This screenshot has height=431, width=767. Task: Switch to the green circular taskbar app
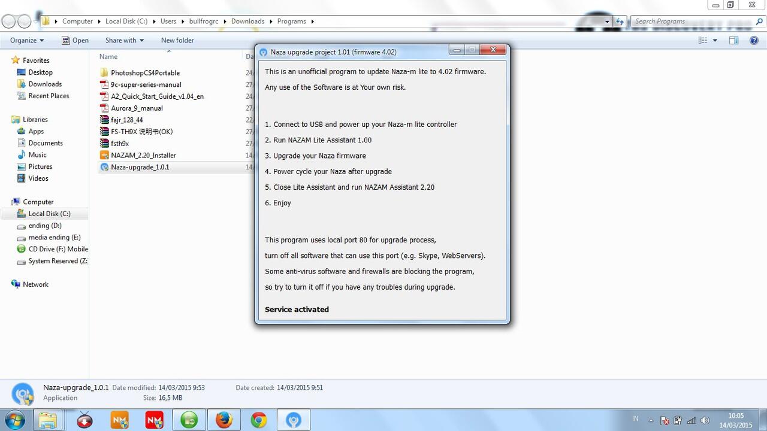click(189, 420)
